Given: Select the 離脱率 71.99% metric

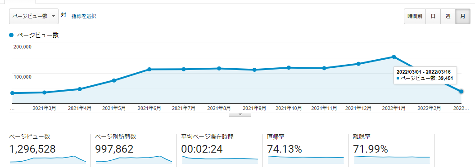Looking at the screenshot, I should click(391, 149).
